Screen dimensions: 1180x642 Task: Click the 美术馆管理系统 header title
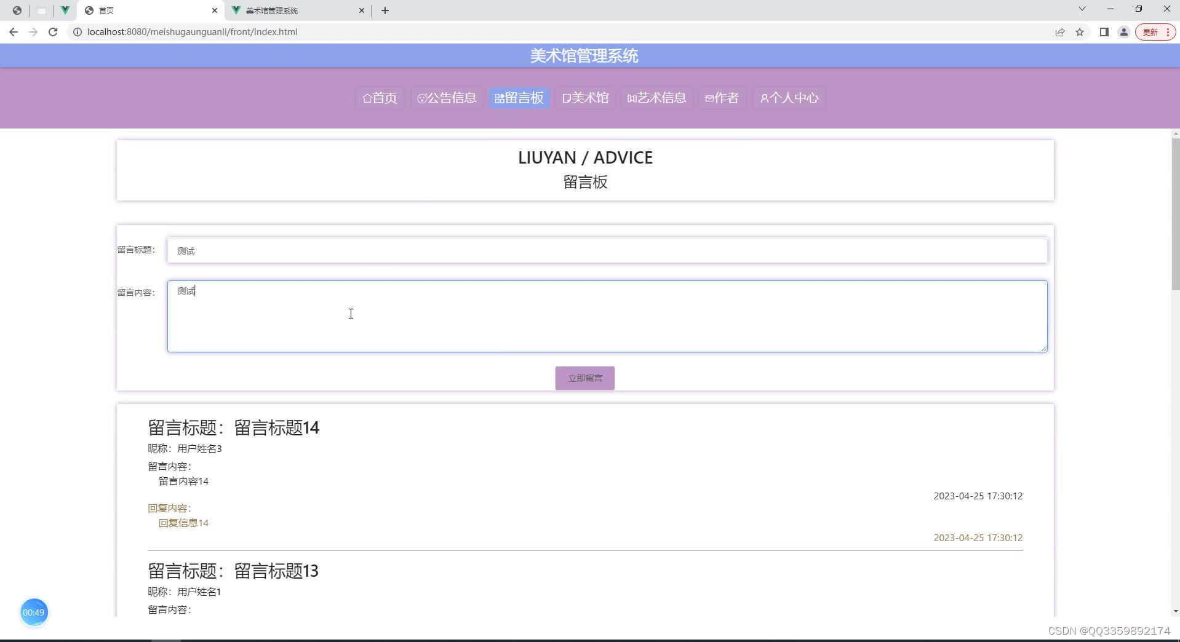pyautogui.click(x=584, y=56)
